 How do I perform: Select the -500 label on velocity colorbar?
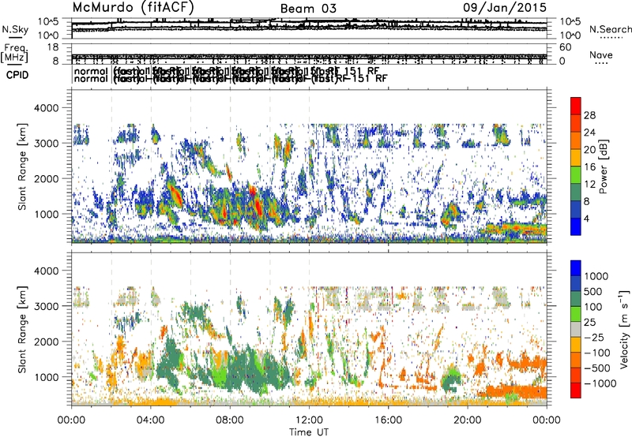pyautogui.click(x=597, y=368)
